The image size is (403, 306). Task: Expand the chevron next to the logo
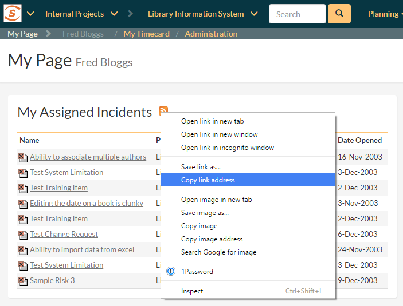tap(30, 14)
